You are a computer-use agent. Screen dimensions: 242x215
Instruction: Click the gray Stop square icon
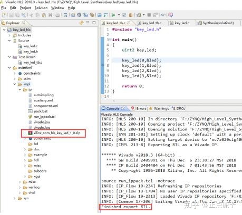click(x=149, y=15)
